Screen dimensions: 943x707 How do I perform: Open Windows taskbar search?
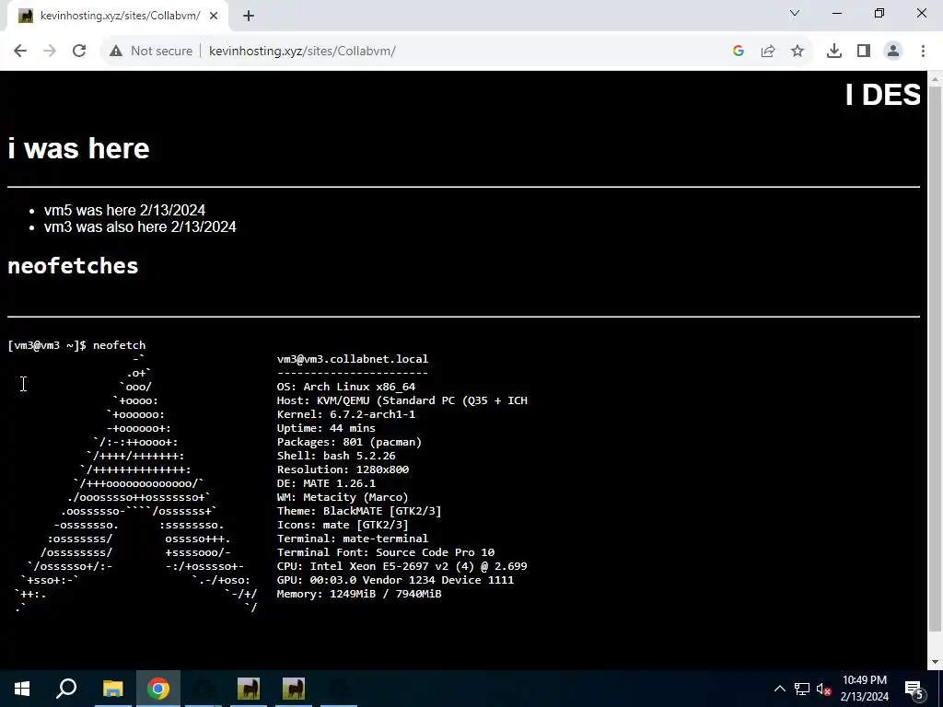click(66, 689)
